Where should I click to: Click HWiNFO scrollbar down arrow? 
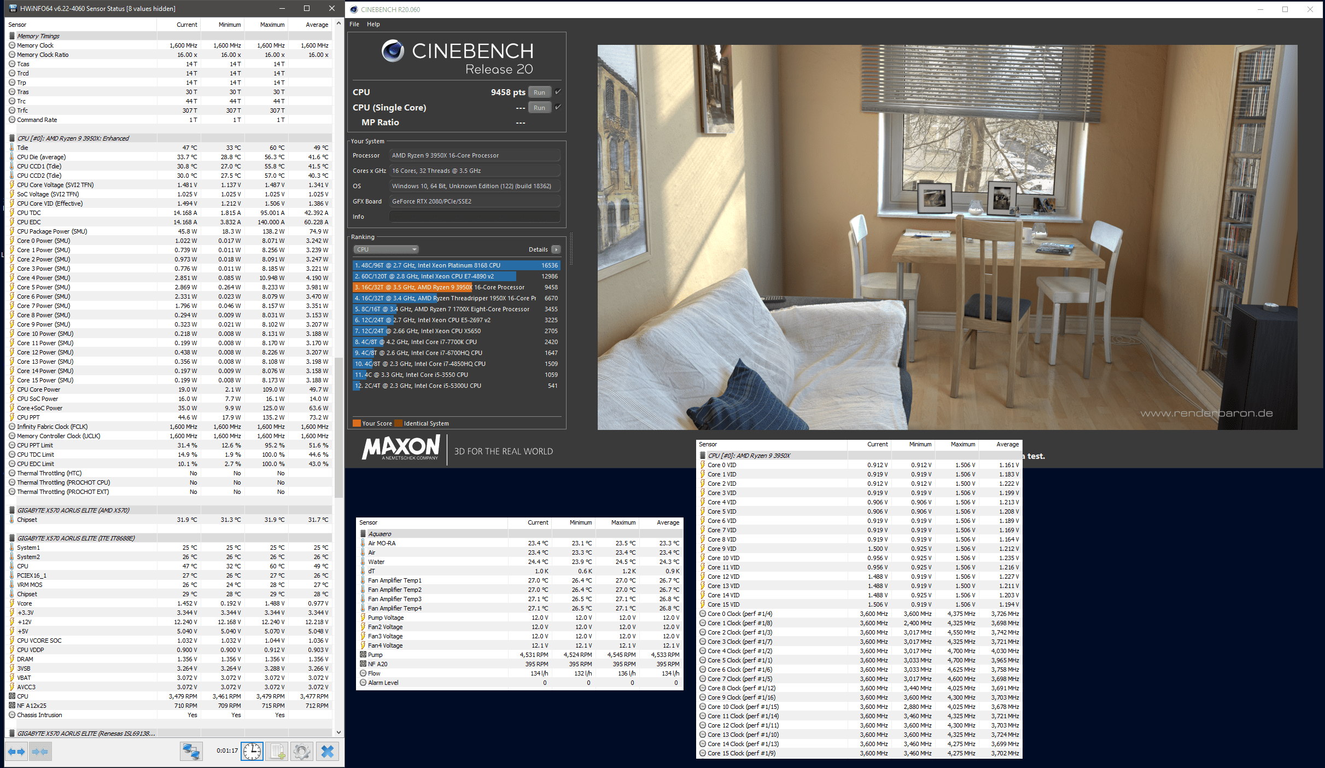tap(339, 732)
